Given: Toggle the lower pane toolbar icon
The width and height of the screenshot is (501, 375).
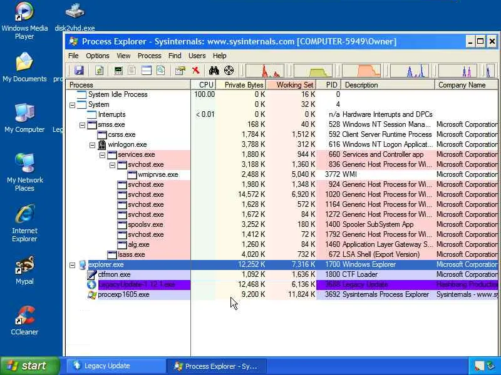Looking at the screenshot, I should pyautogui.click(x=147, y=70).
